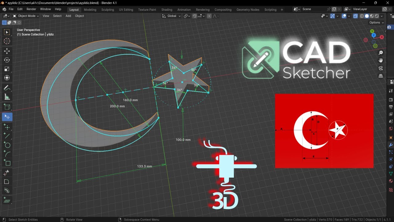The height and width of the screenshot is (222, 394).
Task: Select the Select Box tool
Action: pyautogui.click(x=7, y=32)
